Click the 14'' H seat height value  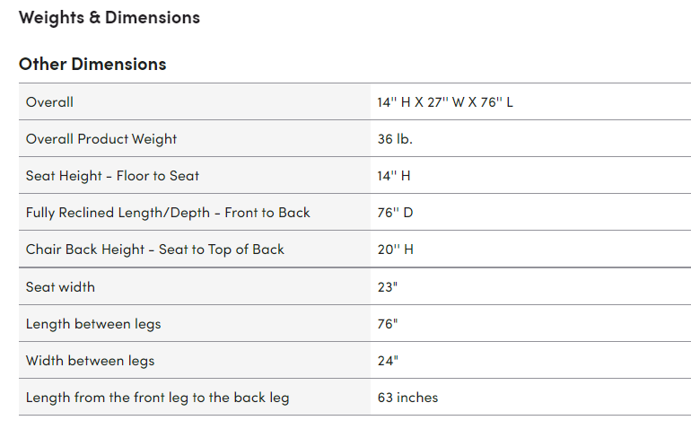coord(394,176)
